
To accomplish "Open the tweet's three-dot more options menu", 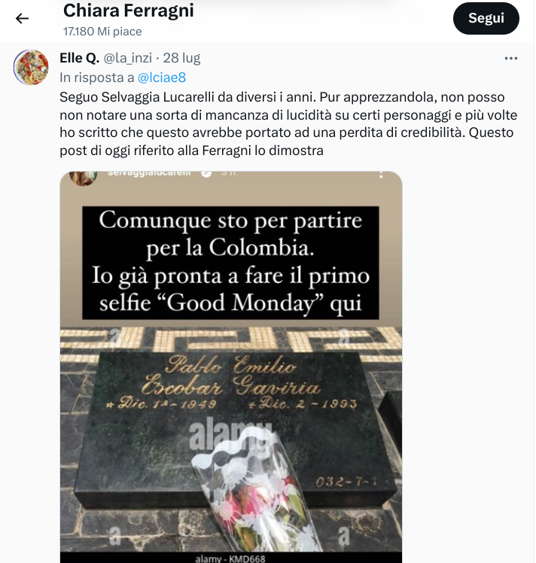I will click(510, 58).
